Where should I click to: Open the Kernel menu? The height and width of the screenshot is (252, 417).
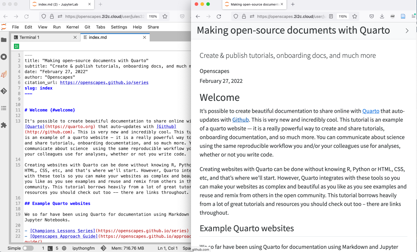[x=72, y=27]
